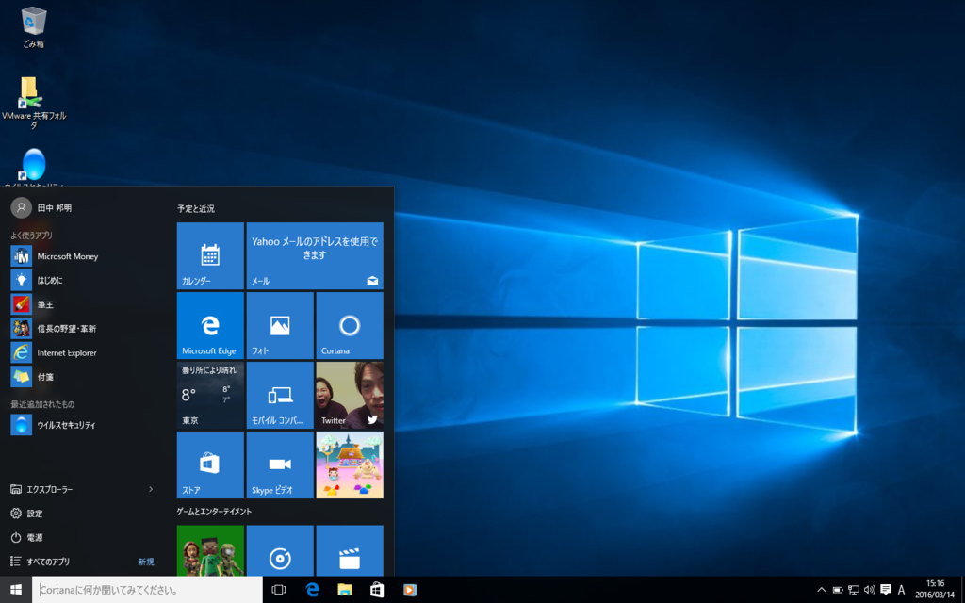The image size is (965, 603).
Task: Open VMware shared folder desktop shortcut
Action: click(33, 102)
